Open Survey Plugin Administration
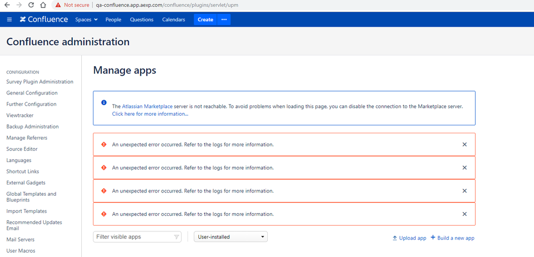 pos(40,82)
